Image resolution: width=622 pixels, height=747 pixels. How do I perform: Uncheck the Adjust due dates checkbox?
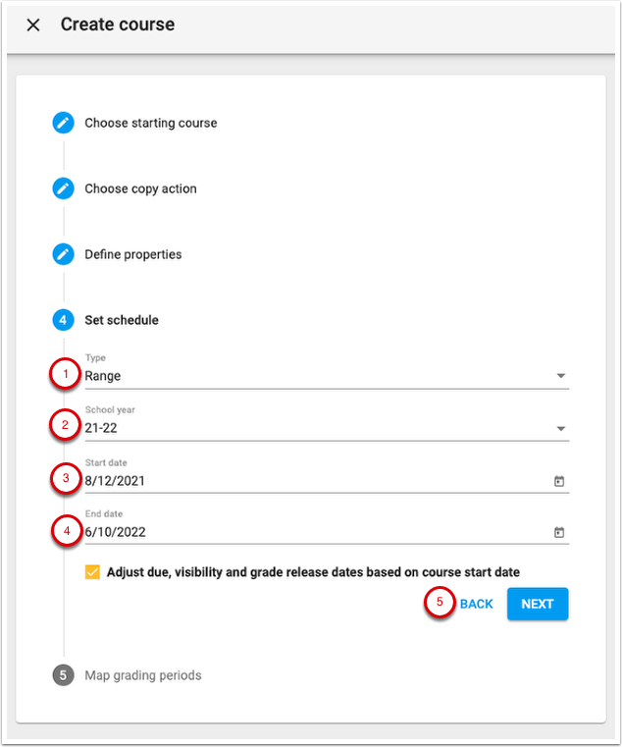93,572
